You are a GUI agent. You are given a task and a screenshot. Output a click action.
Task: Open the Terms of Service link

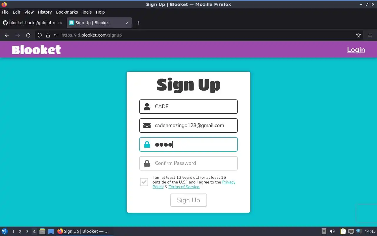(184, 187)
